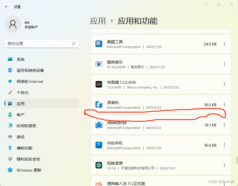The height and width of the screenshot is (186, 238).
Task: Click the search magnifier icon
Action: pyautogui.click(x=74, y=44)
